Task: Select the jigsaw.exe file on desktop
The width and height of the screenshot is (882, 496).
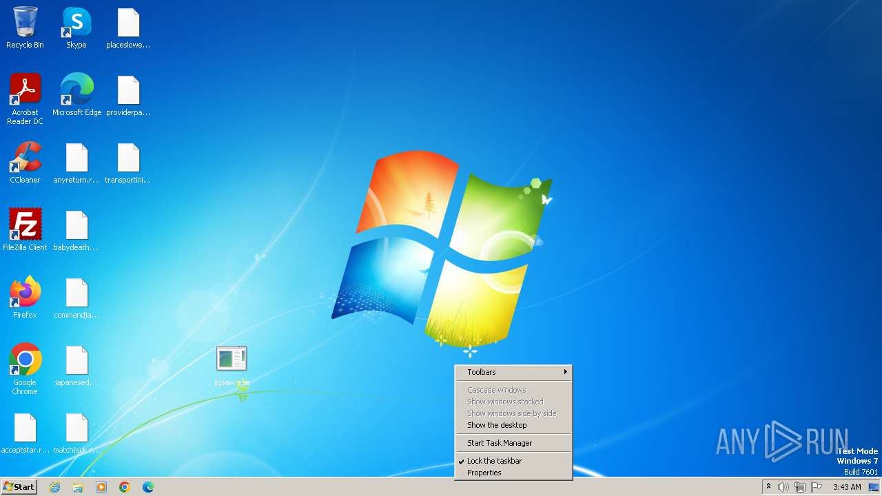Action: [232, 366]
